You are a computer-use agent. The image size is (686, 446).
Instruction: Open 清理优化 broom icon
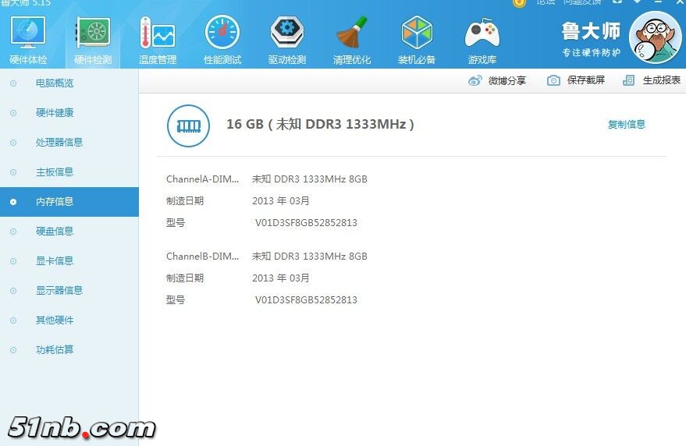click(x=352, y=32)
